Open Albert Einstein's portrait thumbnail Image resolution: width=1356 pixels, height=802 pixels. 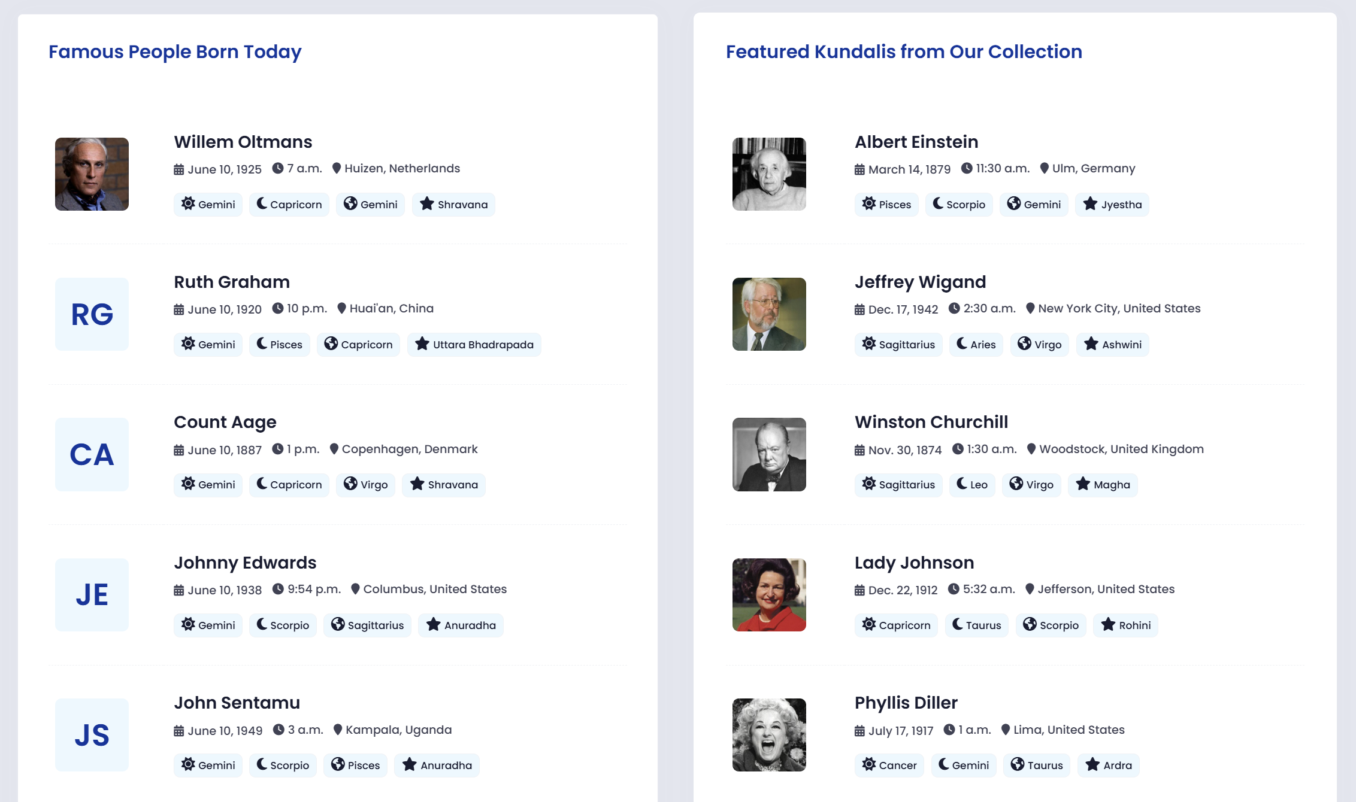[769, 174]
